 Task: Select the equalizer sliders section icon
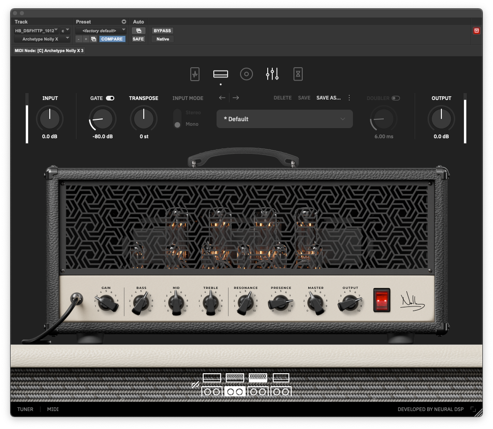pos(272,74)
